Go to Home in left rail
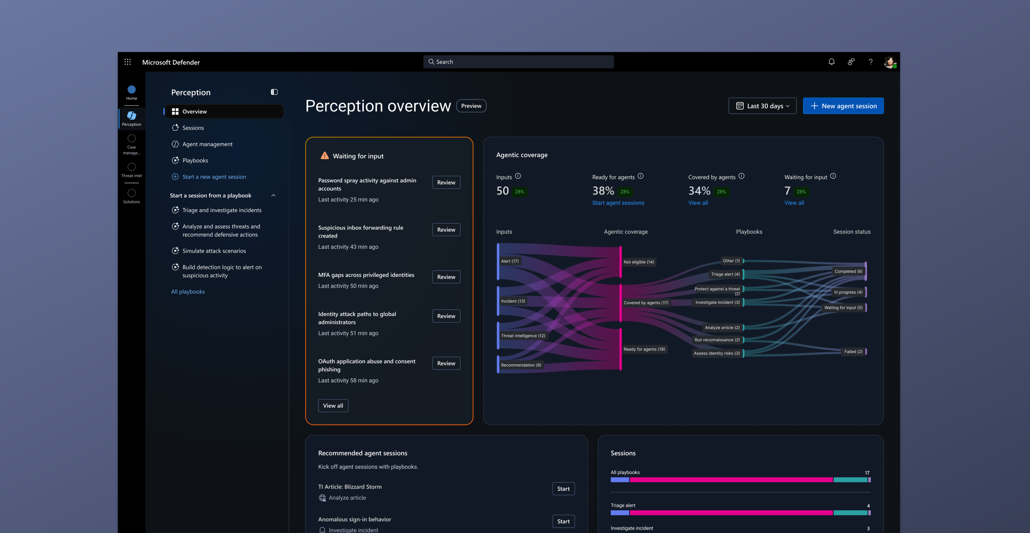 [x=131, y=93]
